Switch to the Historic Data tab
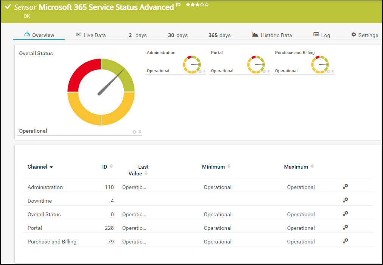Image resolution: width=383 pixels, height=265 pixels. [x=276, y=35]
